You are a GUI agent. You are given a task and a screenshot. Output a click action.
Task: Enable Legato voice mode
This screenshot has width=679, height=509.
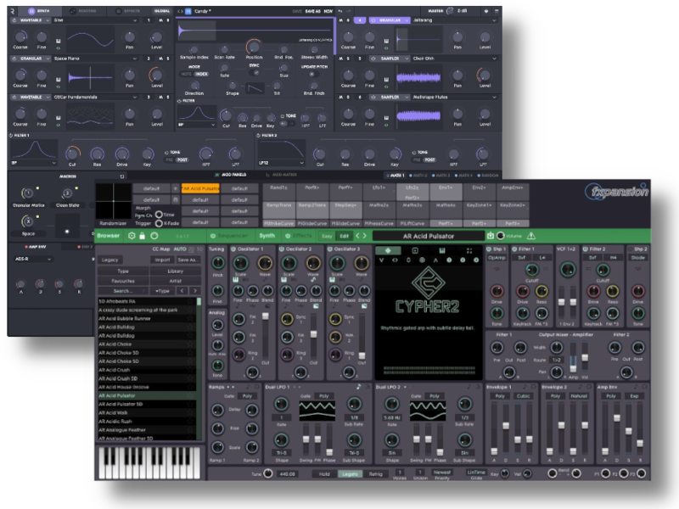[x=349, y=474]
